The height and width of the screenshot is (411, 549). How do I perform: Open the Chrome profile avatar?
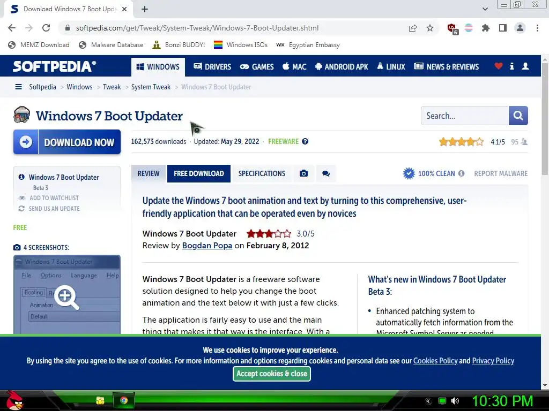520,28
